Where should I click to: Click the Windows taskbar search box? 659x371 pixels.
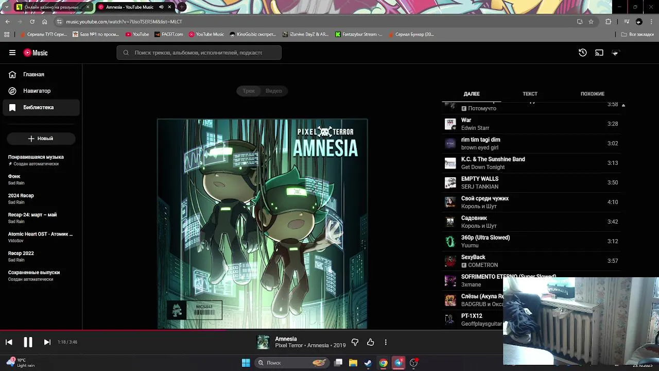point(292,363)
